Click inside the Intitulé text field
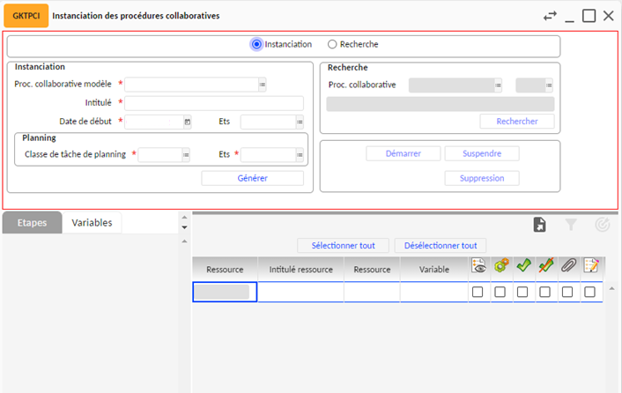622x393 pixels. (214, 103)
